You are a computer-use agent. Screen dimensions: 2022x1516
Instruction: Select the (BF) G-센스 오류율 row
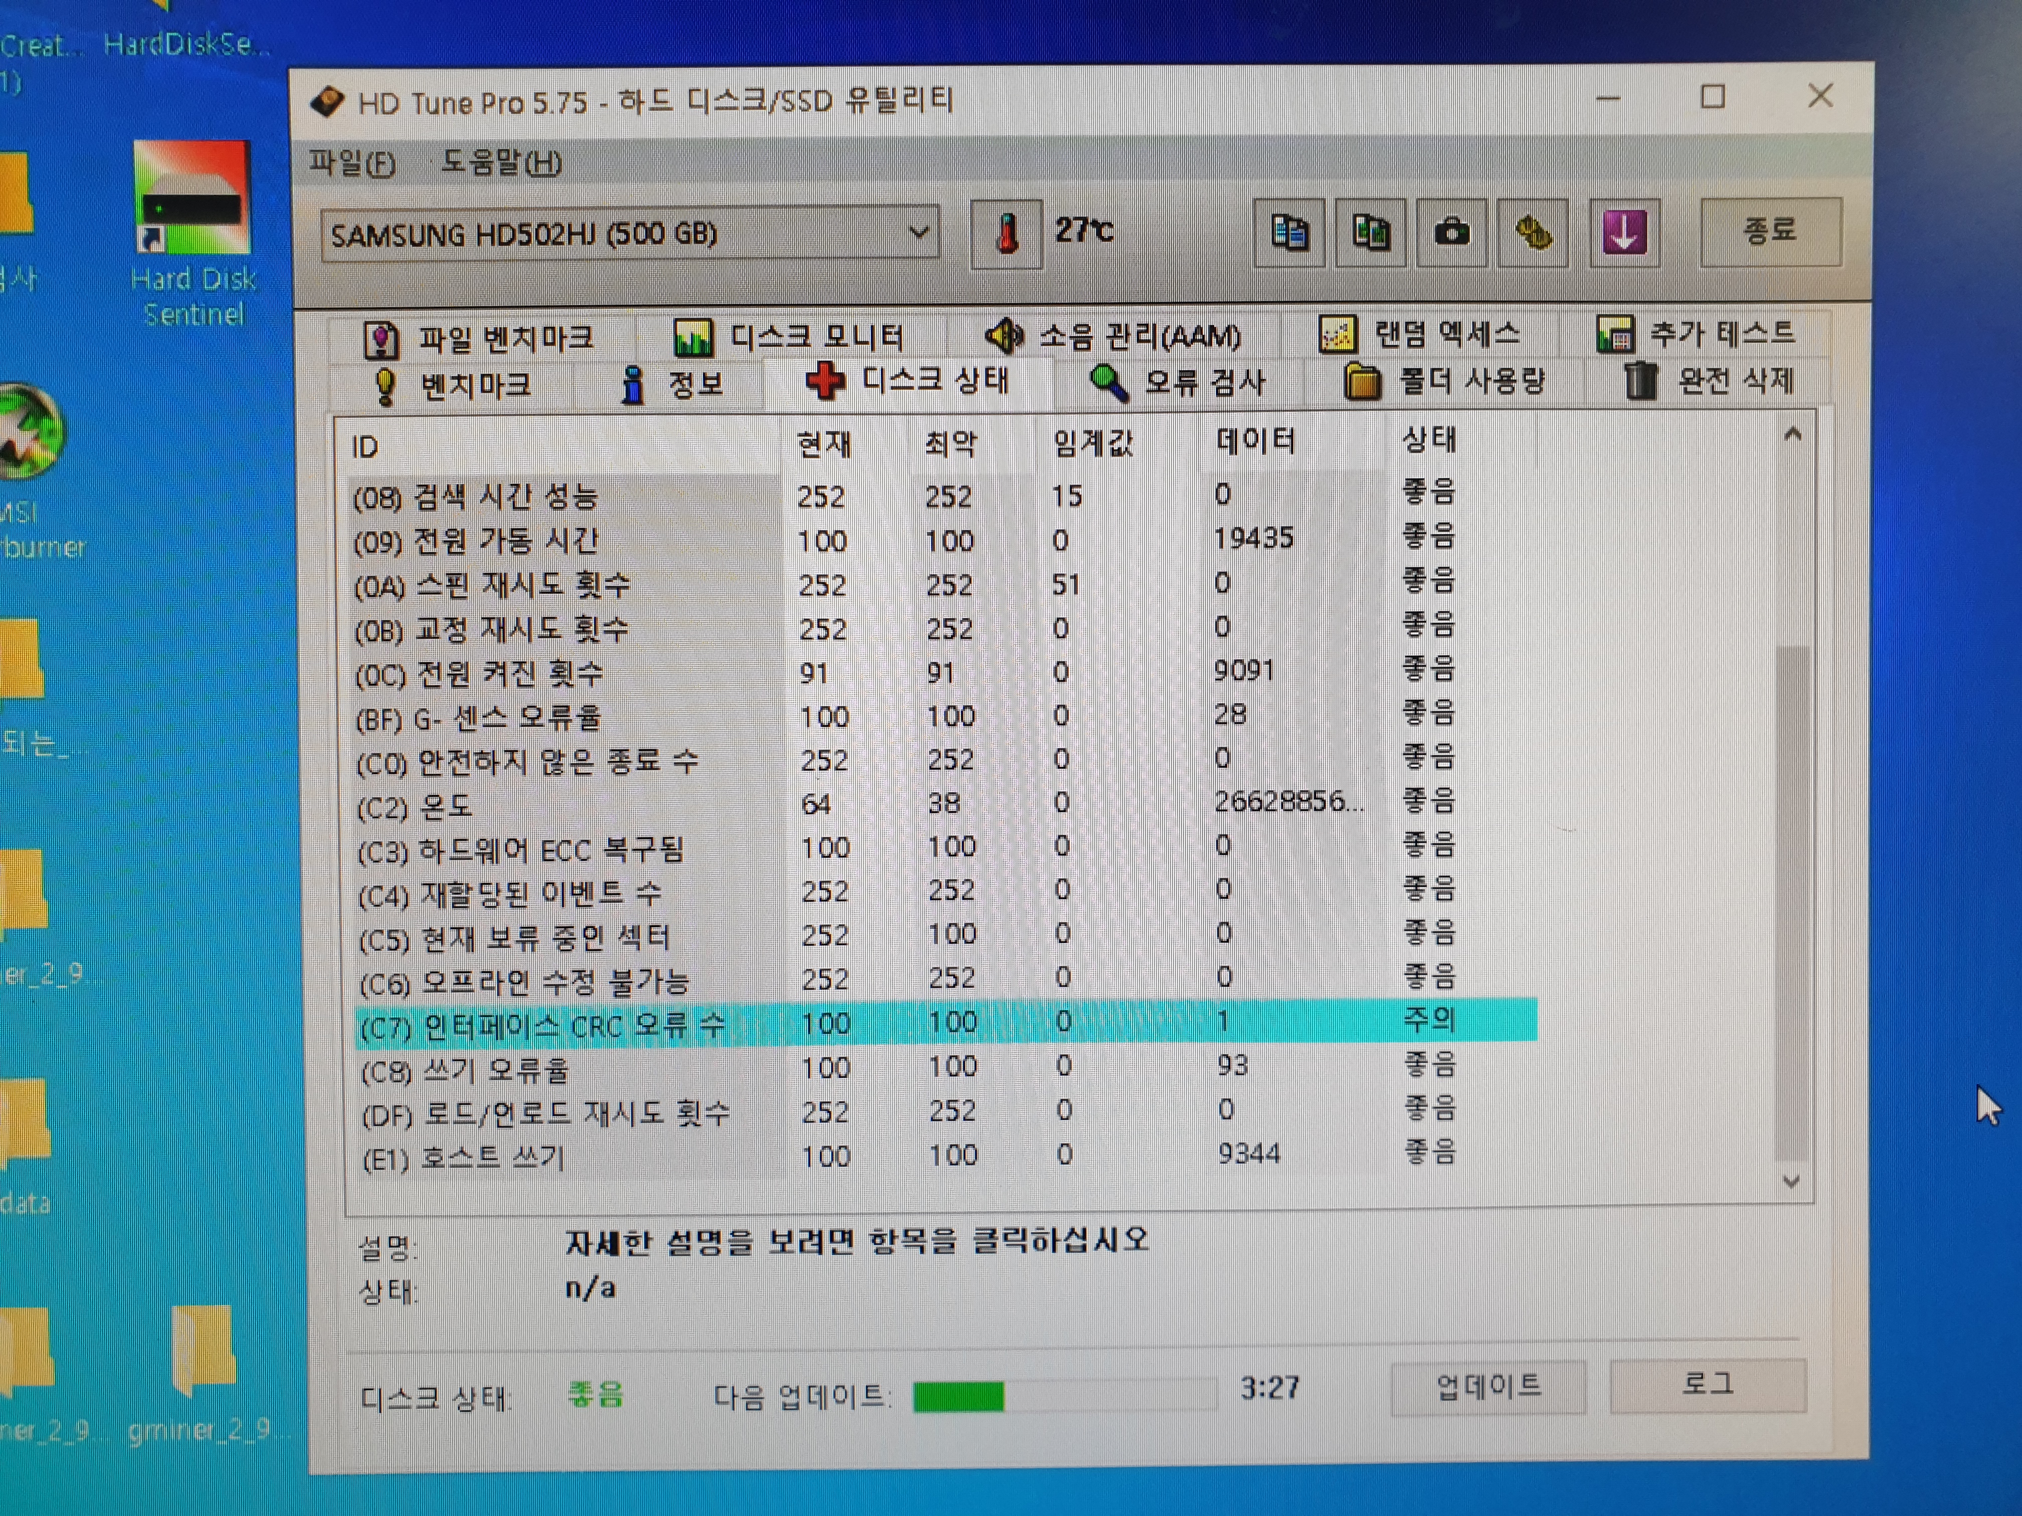(x=941, y=716)
